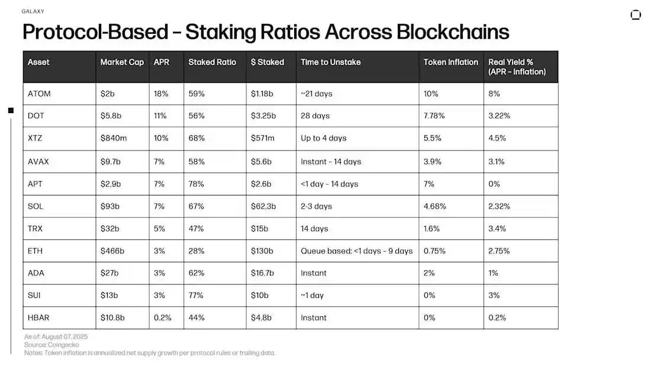Image resolution: width=651 pixels, height=366 pixels.
Task: Click the GALAXY brand text label
Action: click(33, 11)
